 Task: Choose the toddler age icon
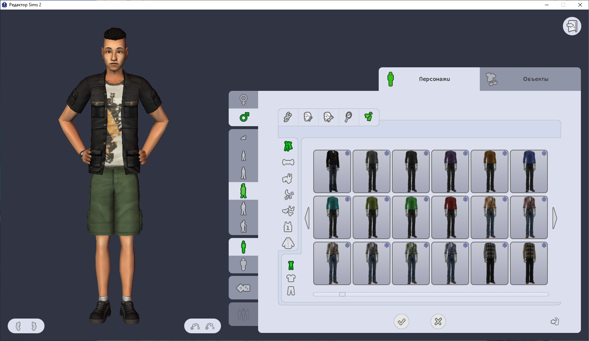(243, 138)
